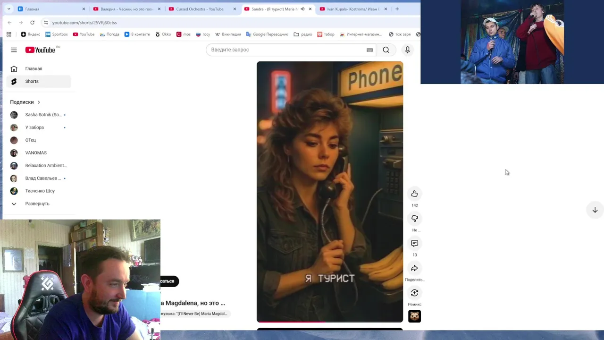Open the тсж заря bookmark

(x=400, y=34)
